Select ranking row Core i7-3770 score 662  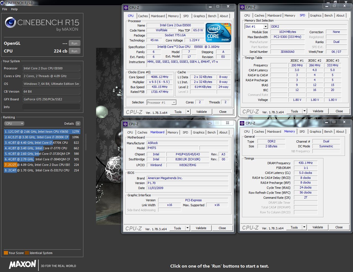point(42,148)
